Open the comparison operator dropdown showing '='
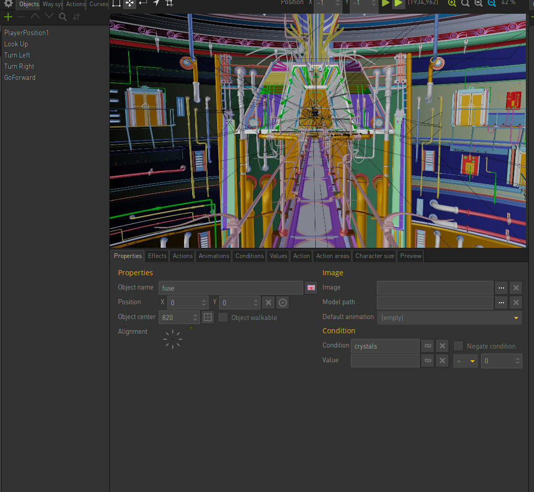The image size is (534, 492). coord(465,360)
